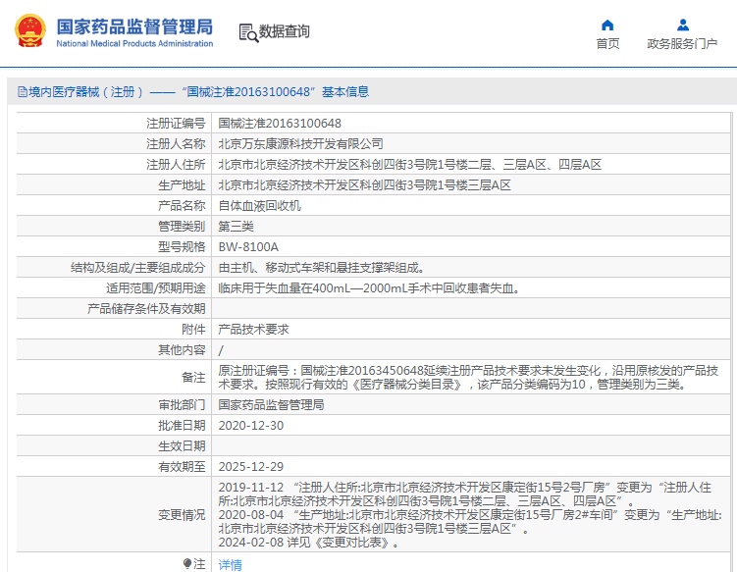This screenshot has width=737, height=572.
Task: Click the 批准日期 label
Action: coord(182,426)
